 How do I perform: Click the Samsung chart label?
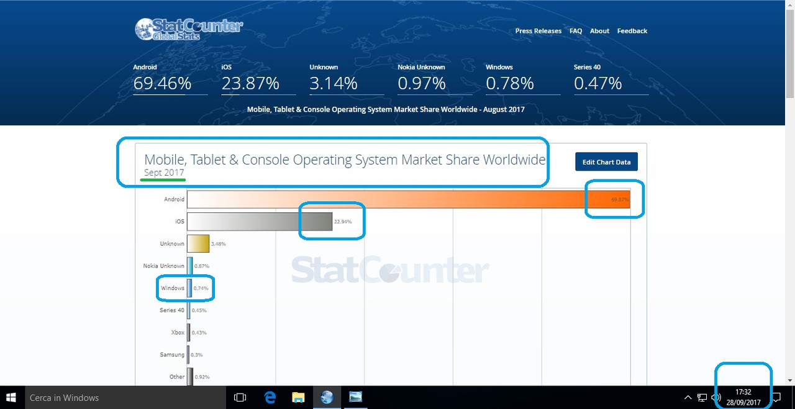coord(172,355)
